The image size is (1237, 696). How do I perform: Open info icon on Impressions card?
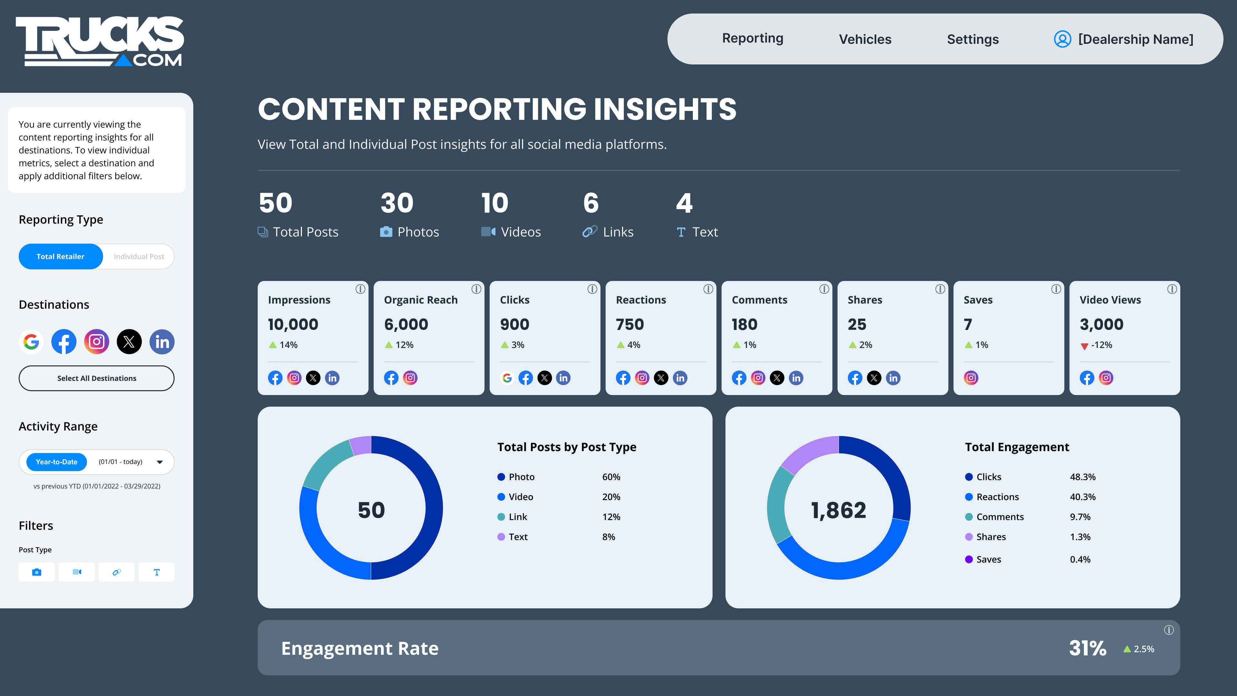point(360,289)
